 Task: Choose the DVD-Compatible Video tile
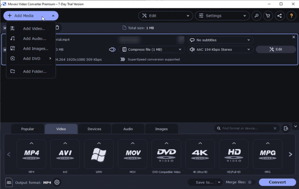pyautogui.click(x=166, y=154)
